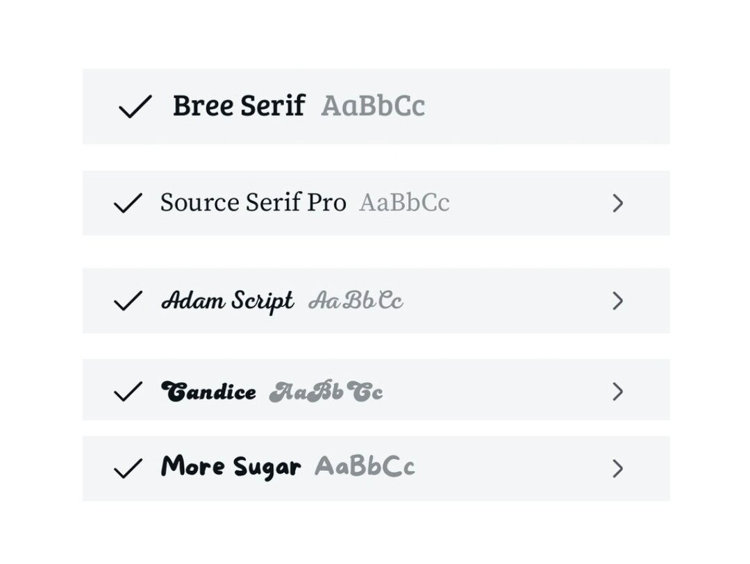This screenshot has height=564, width=750.
Task: Deselect the More Sugar checkmark
Action: (x=127, y=469)
